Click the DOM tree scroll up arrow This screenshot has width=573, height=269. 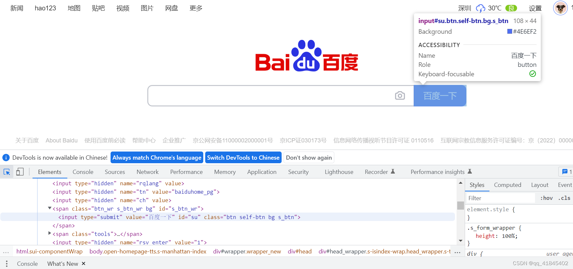click(x=460, y=183)
